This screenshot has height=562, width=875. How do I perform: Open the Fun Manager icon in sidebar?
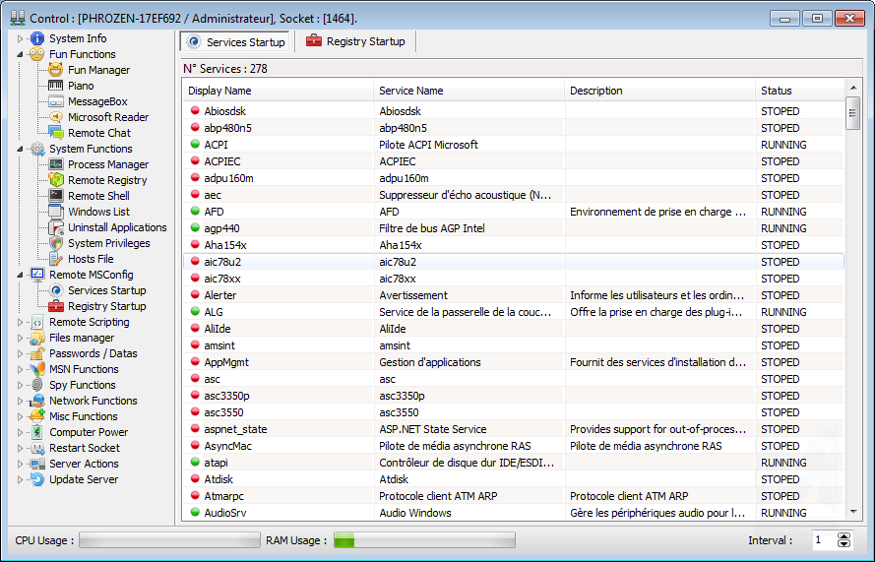pyautogui.click(x=56, y=70)
